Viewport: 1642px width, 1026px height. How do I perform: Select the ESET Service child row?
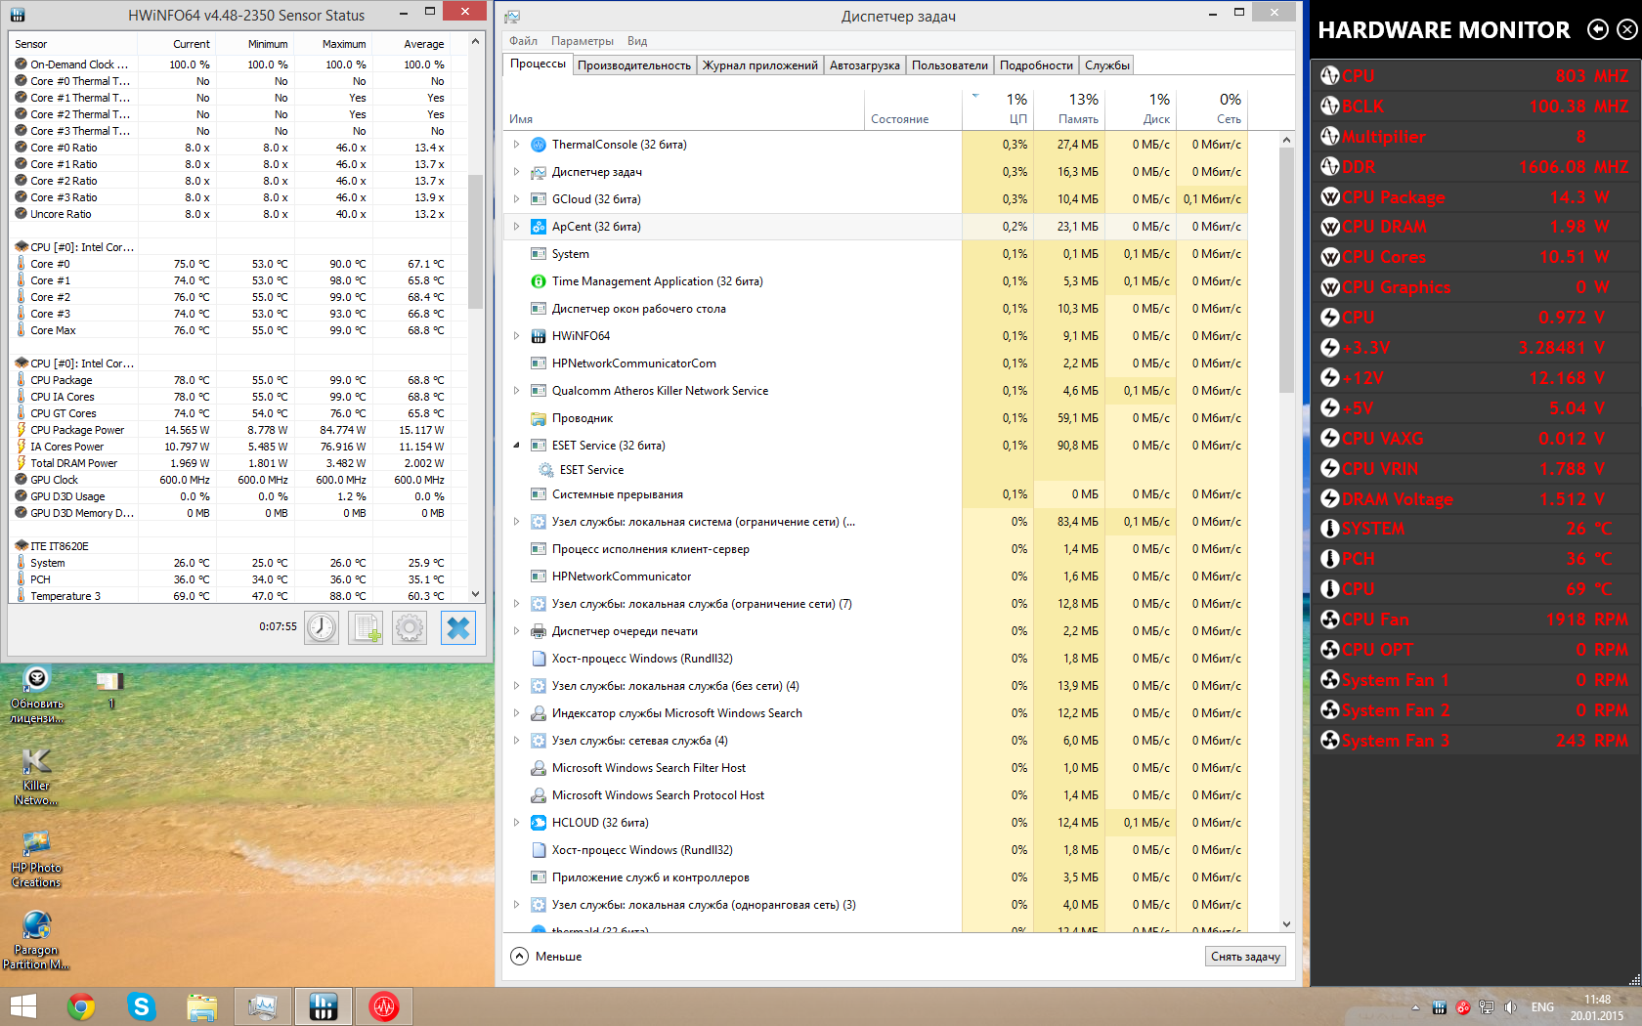tap(876, 470)
